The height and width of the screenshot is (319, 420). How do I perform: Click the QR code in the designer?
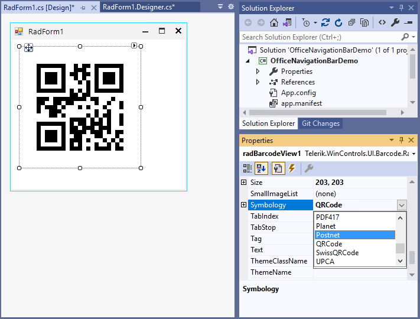pyautogui.click(x=80, y=107)
